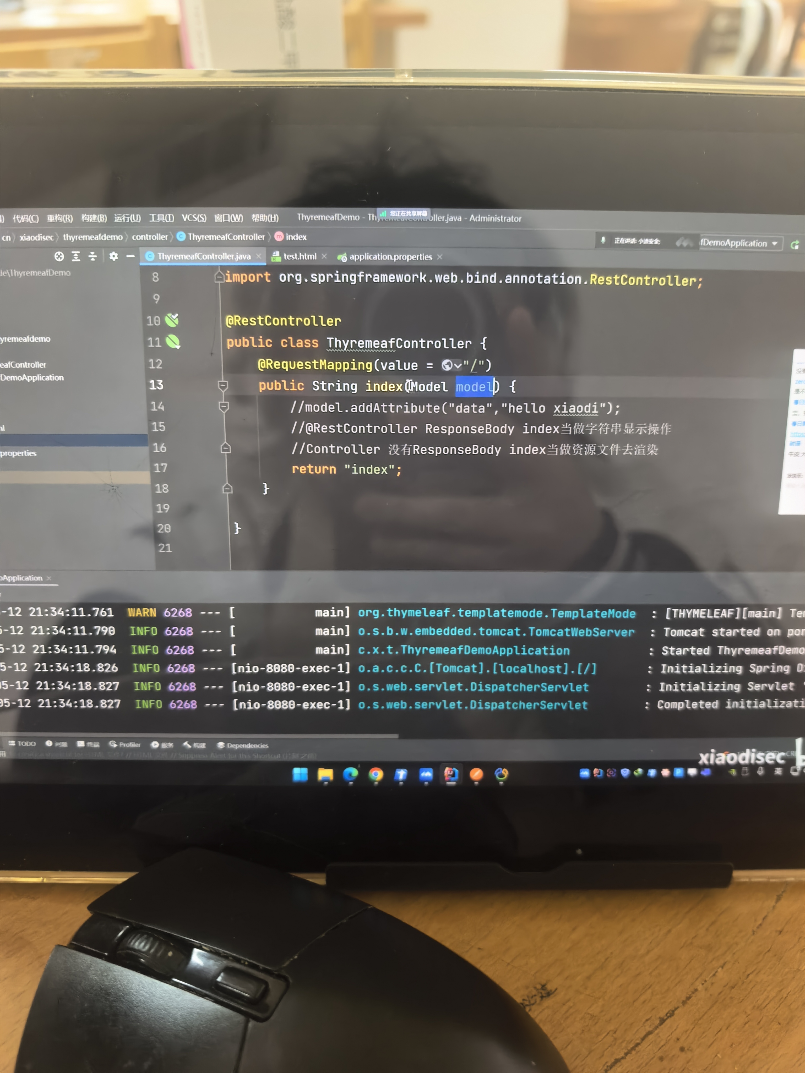The image size is (805, 1073).
Task: Open the Profiler tool window
Action: (125, 744)
